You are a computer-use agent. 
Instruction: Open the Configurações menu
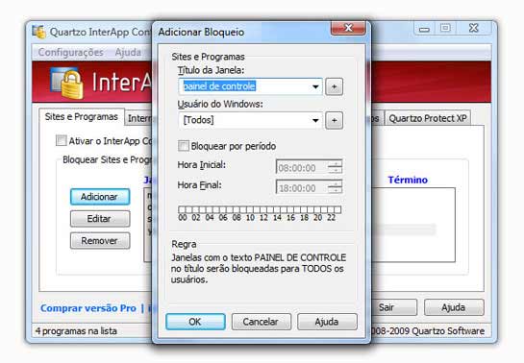[71, 53]
